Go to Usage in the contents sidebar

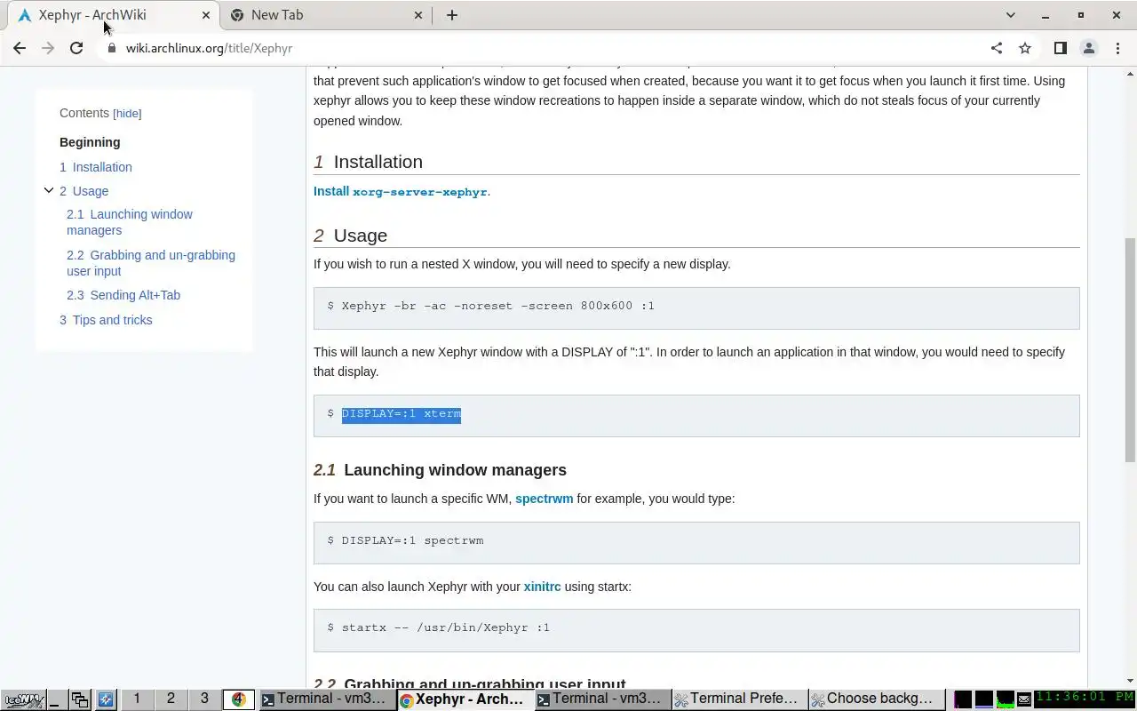point(84,191)
